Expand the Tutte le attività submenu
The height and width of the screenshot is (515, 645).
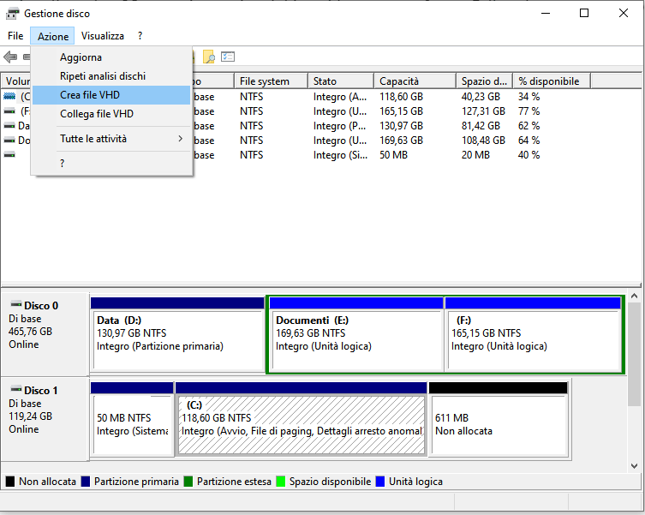click(x=111, y=139)
